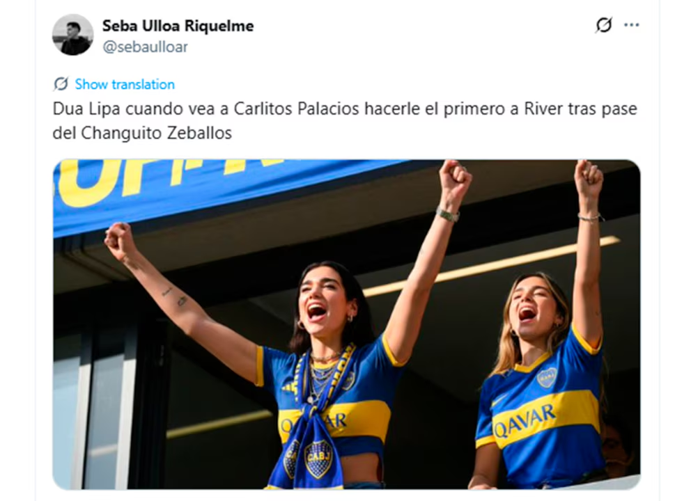This screenshot has height=501, width=691.
Task: Click the Boca crest on the right jersey
Action: point(546,378)
